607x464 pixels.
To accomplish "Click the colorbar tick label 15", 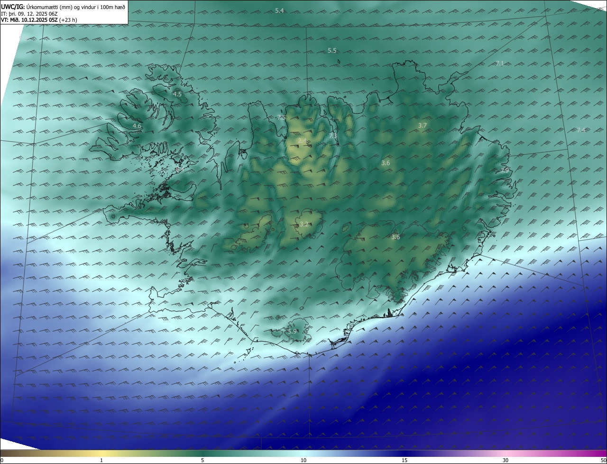I will tap(405, 460).
